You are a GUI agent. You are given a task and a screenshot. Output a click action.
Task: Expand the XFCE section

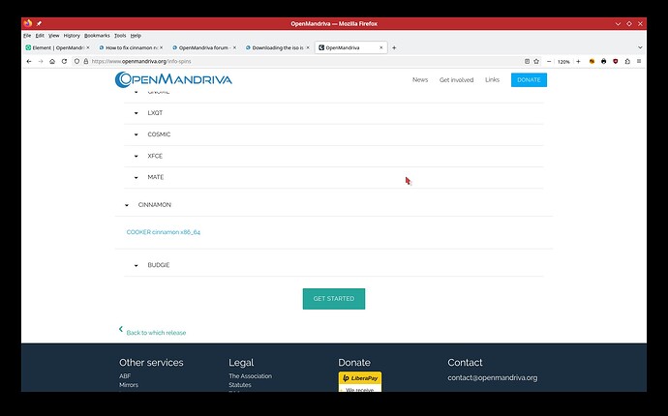coord(334,156)
